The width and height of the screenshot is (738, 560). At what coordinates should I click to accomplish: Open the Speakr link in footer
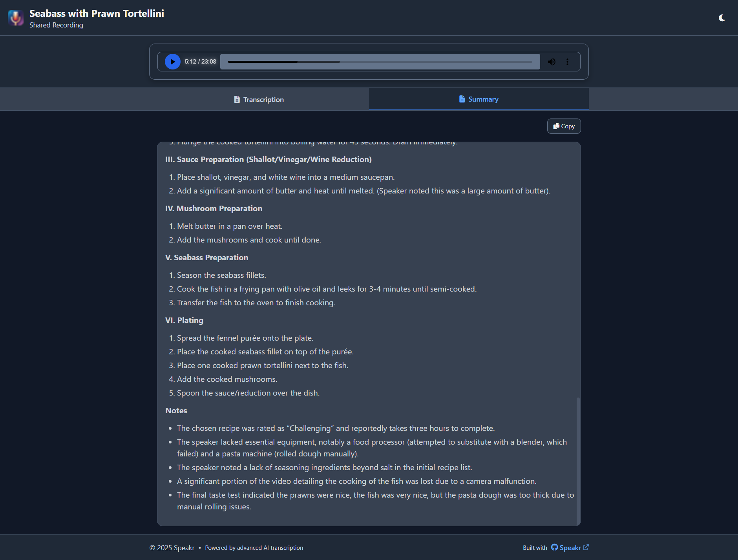tap(570, 547)
